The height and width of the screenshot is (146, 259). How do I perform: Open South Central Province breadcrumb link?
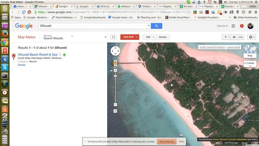pyautogui.click(x=212, y=47)
